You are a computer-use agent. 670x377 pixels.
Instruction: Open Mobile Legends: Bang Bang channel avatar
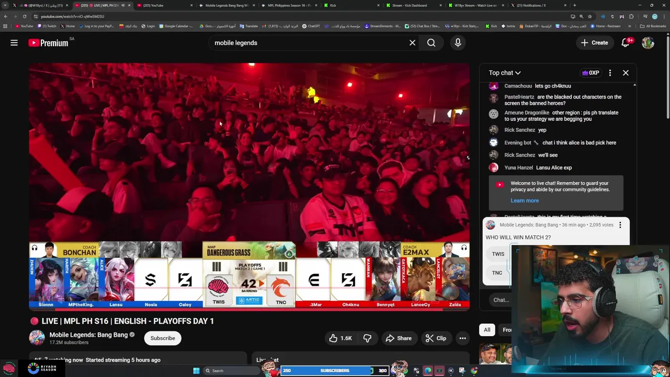(x=37, y=338)
